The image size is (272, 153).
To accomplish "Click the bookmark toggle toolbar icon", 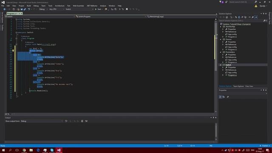I will pyautogui.click(x=127, y=9).
